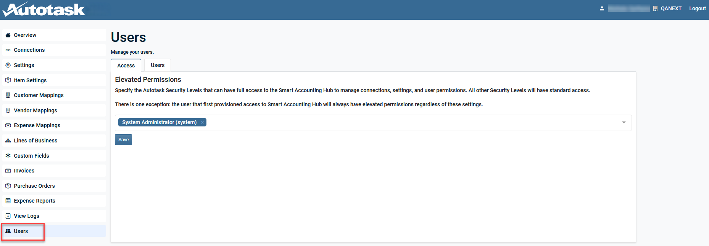Open the Invoices section
The width and height of the screenshot is (709, 246).
click(24, 171)
